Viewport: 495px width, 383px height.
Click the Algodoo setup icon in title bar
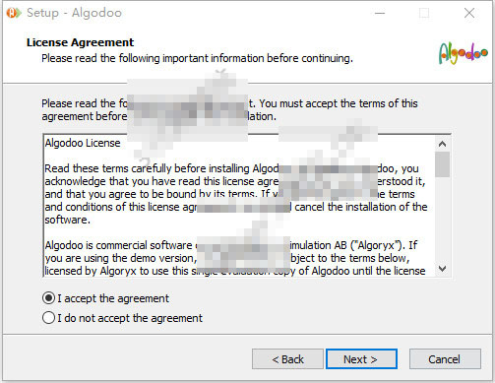[x=14, y=13]
